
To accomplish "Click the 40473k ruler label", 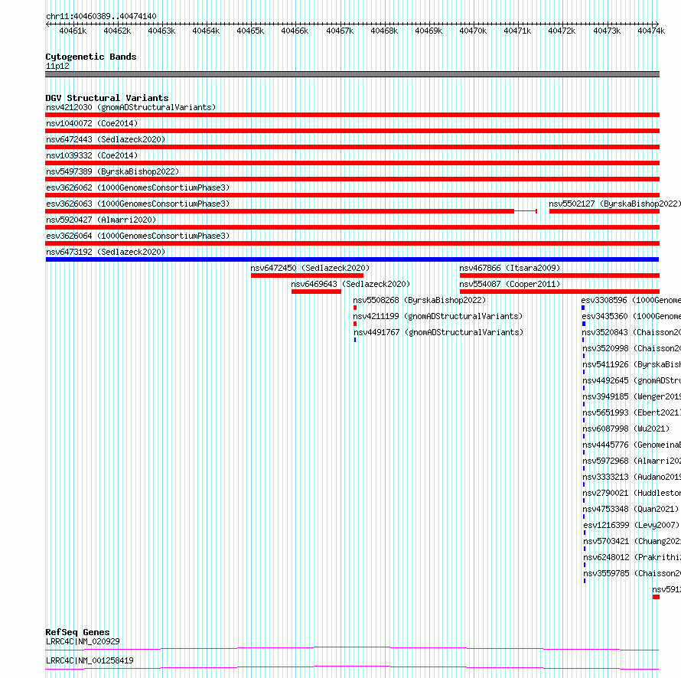I will [607, 31].
